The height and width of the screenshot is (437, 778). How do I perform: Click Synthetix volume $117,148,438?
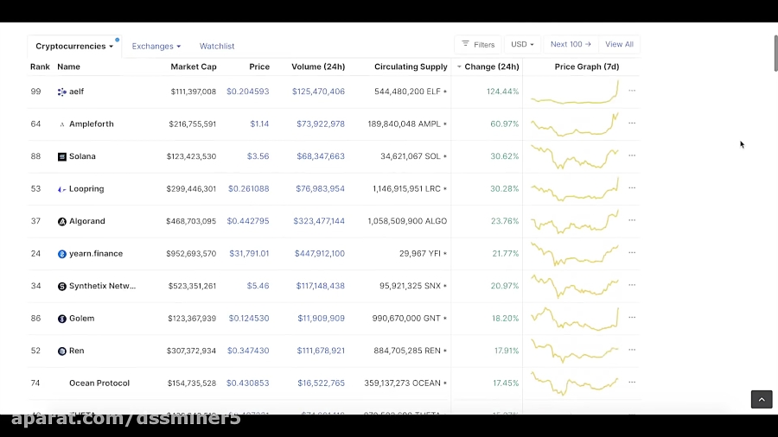pos(320,286)
